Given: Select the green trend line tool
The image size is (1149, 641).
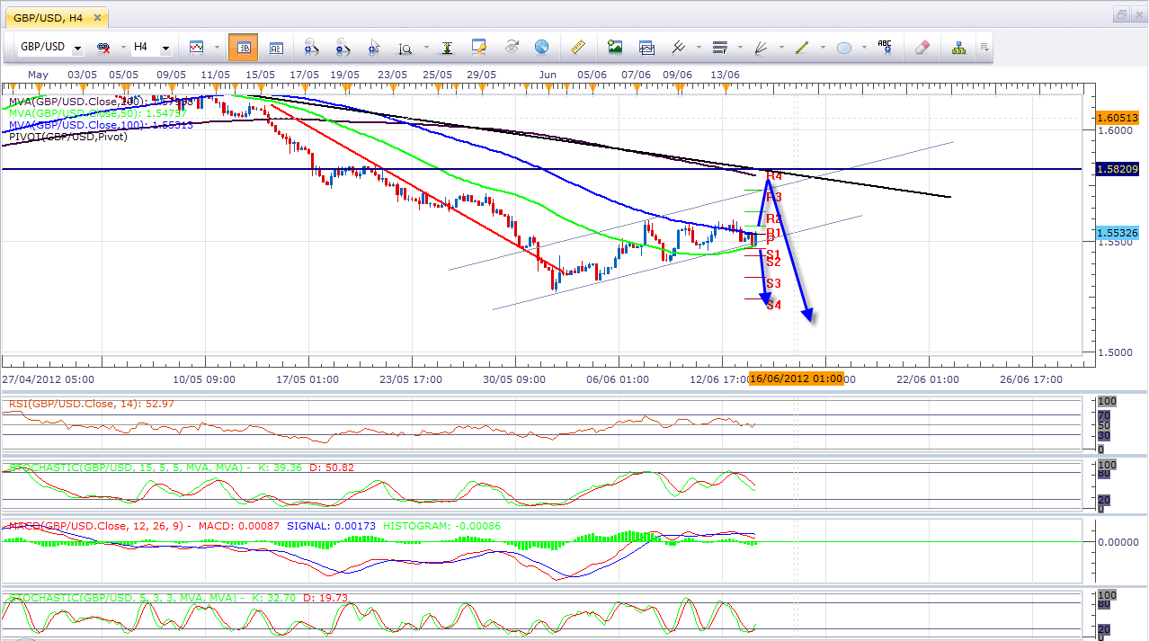Looking at the screenshot, I should pos(802,48).
